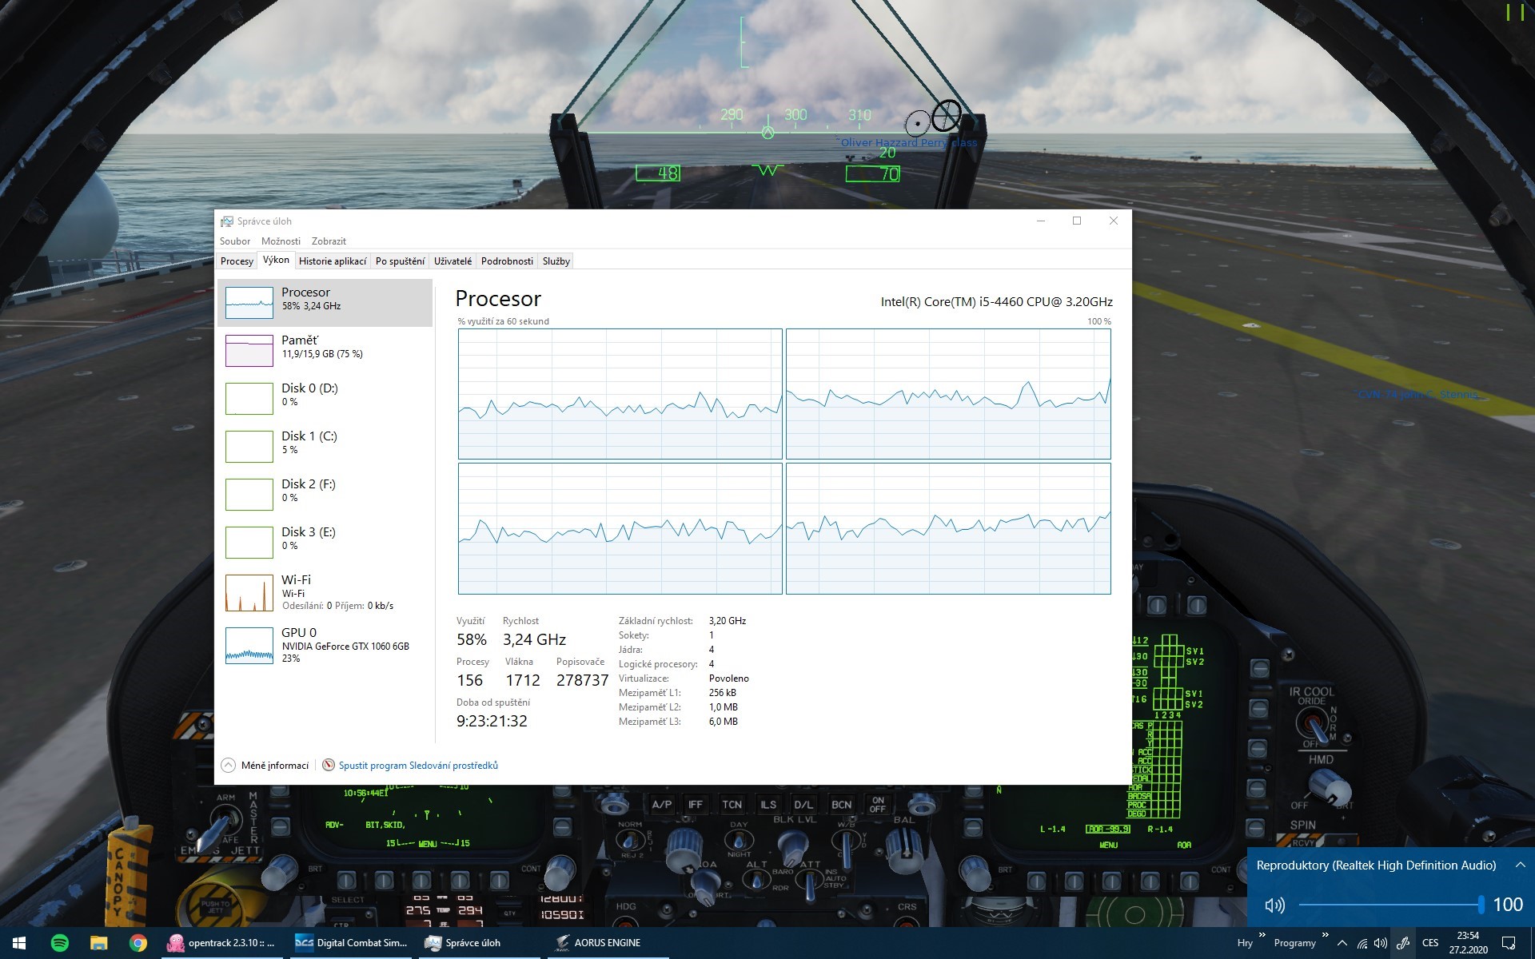
Task: Show hidden system tray icons
Action: tap(1342, 943)
